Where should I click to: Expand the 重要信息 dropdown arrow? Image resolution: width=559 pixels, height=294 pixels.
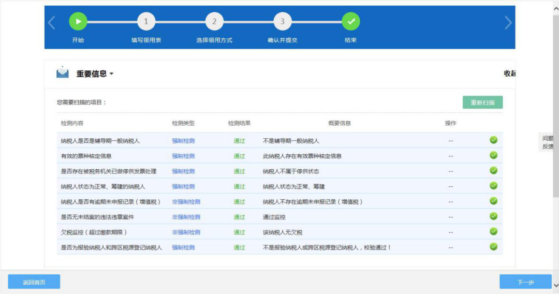(111, 74)
